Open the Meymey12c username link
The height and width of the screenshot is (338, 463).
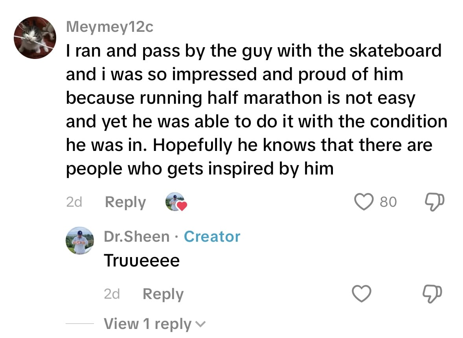(x=110, y=27)
